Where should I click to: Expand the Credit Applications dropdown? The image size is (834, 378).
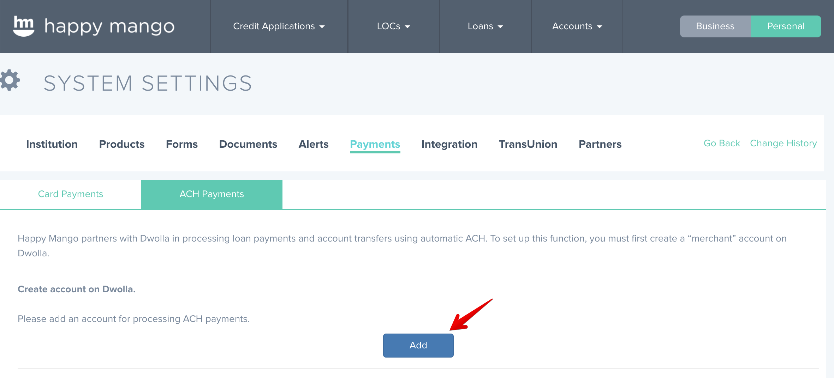pos(279,26)
